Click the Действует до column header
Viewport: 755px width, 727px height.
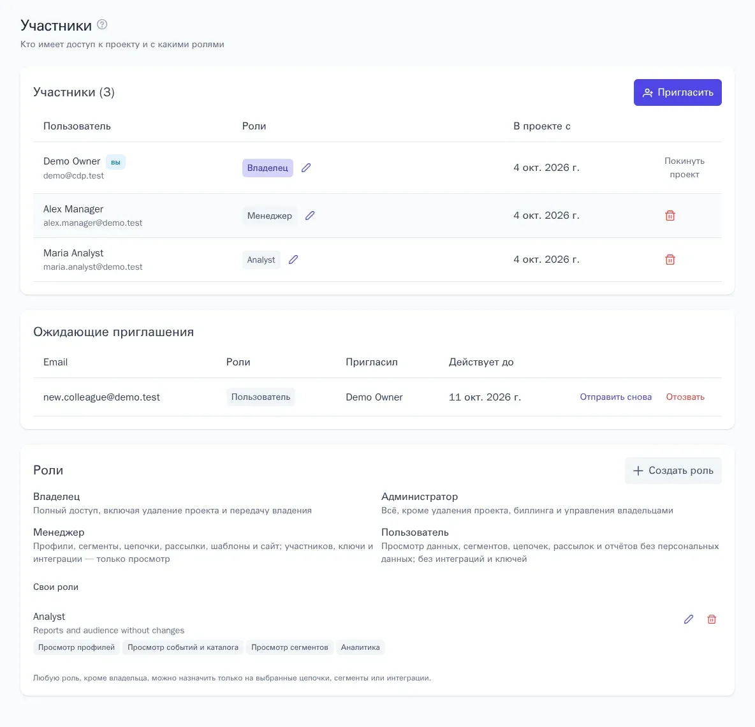click(x=481, y=362)
